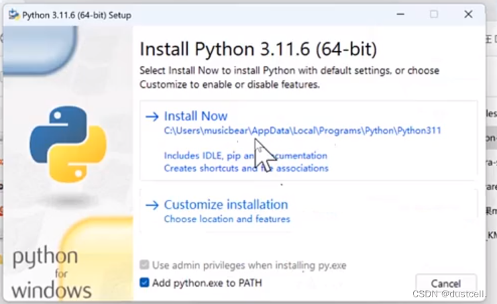Cancel the Python setup
497x304 pixels.
(446, 283)
